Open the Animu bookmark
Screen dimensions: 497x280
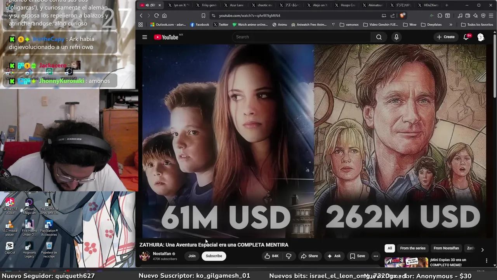click(x=280, y=24)
